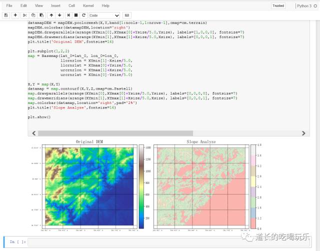320x251 pixels.
Task: Open the cell type Code dropdown
Action: (104, 15)
